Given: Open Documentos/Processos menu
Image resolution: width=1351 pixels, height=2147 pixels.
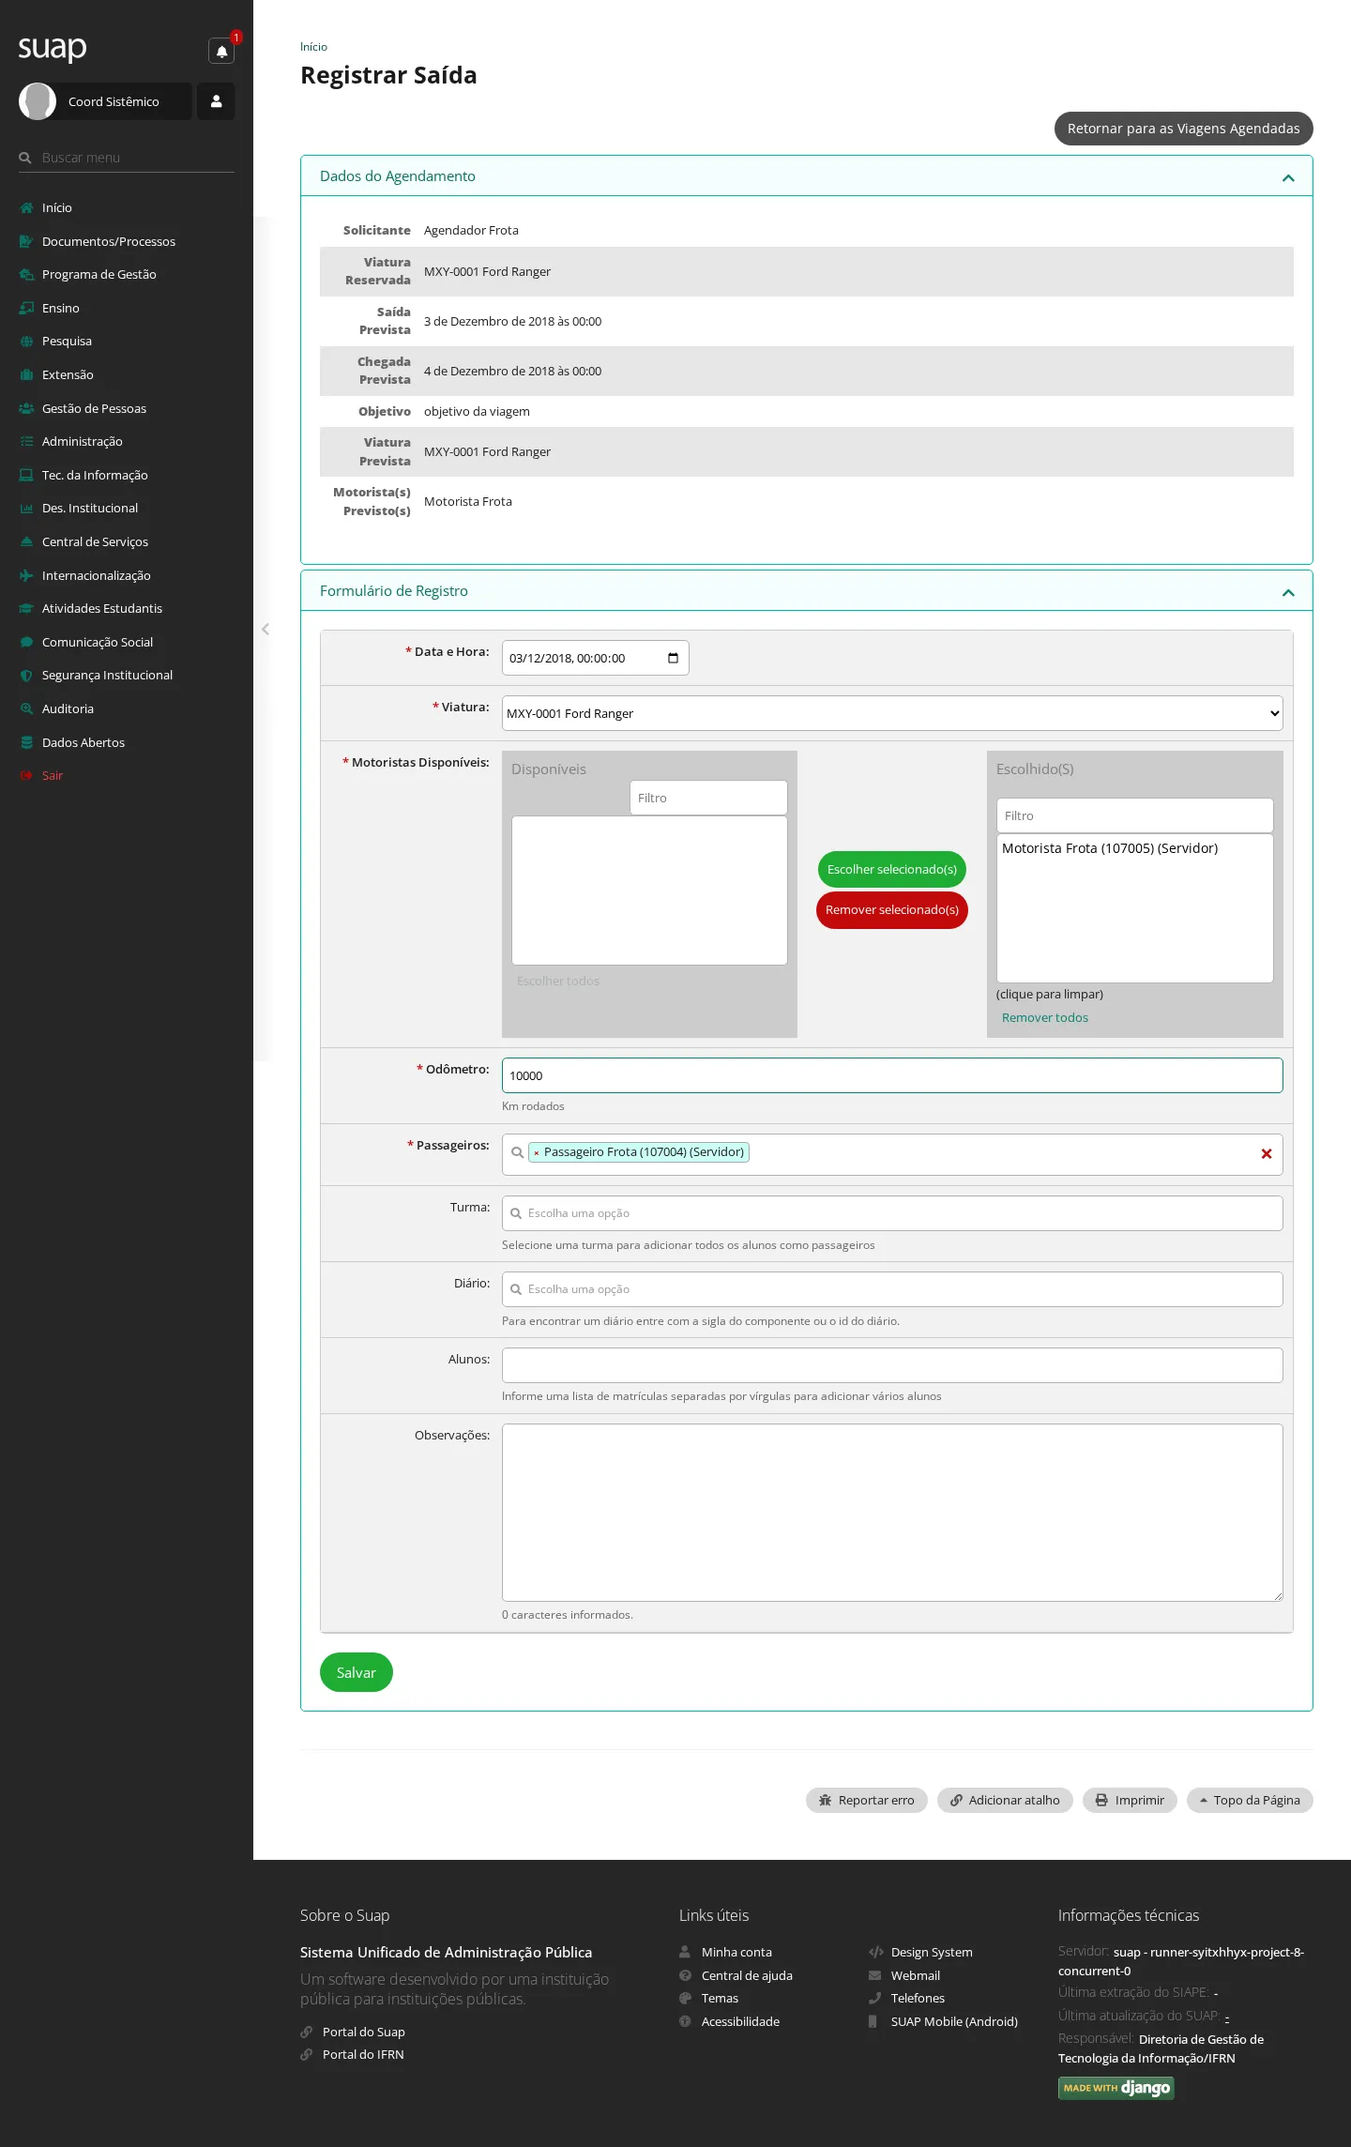Looking at the screenshot, I should point(109,241).
